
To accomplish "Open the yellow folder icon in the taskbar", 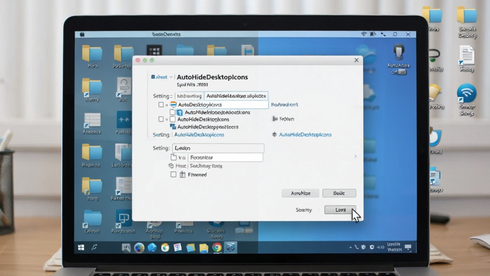I will point(204,248).
